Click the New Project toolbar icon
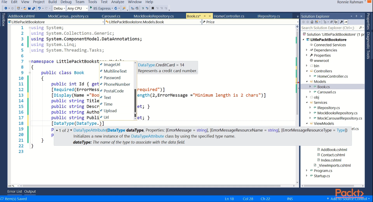 click(19, 8)
